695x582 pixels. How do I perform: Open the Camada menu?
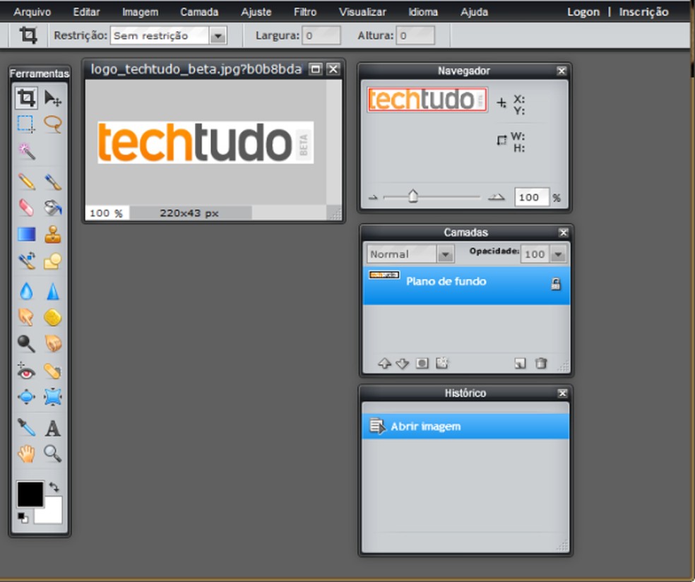tap(199, 12)
